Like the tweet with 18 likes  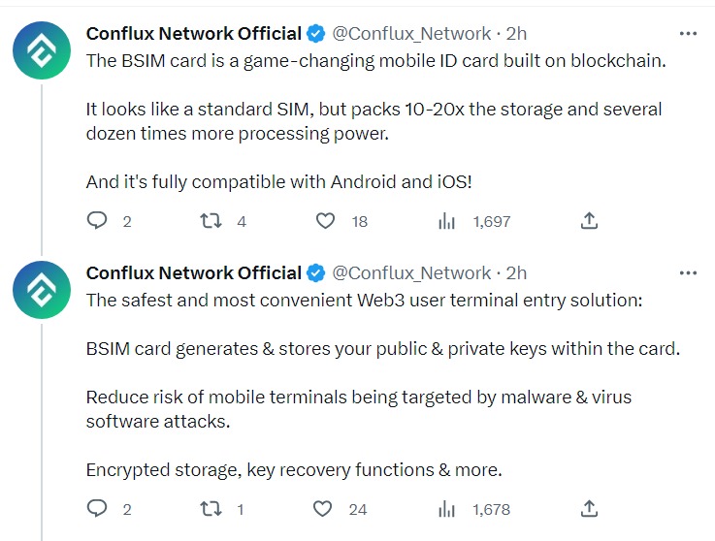[325, 221]
